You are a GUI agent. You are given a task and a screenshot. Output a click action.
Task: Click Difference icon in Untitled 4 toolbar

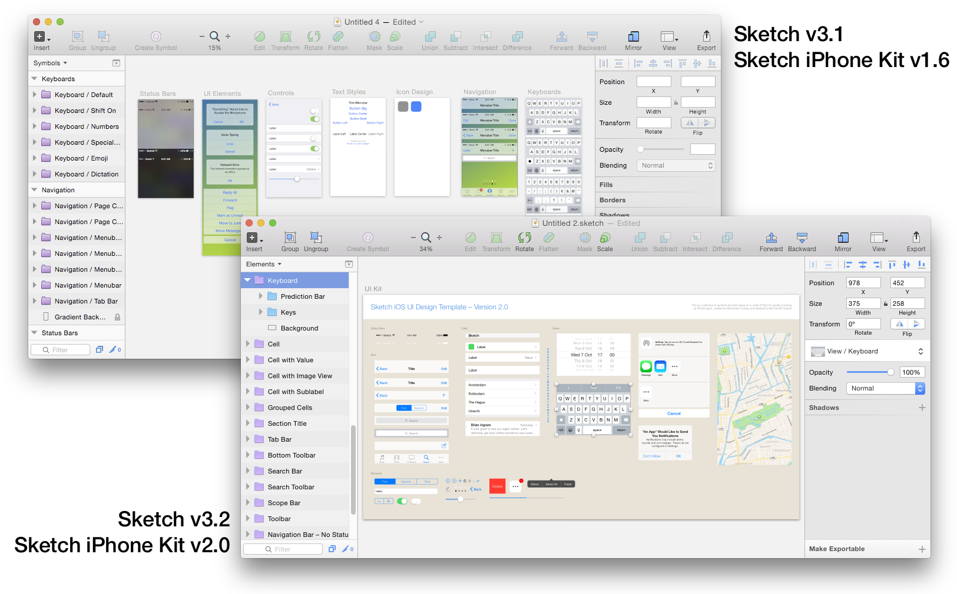tap(517, 36)
